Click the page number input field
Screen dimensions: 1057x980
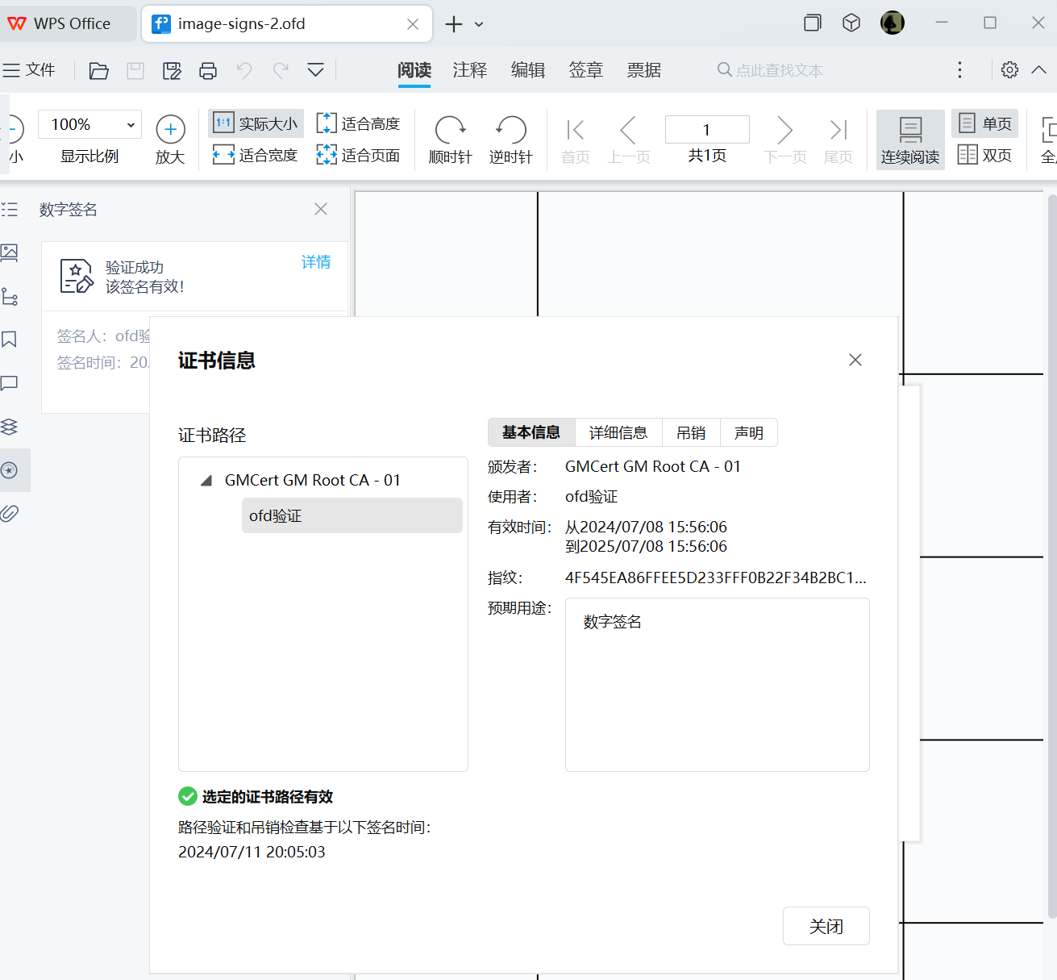coord(706,130)
